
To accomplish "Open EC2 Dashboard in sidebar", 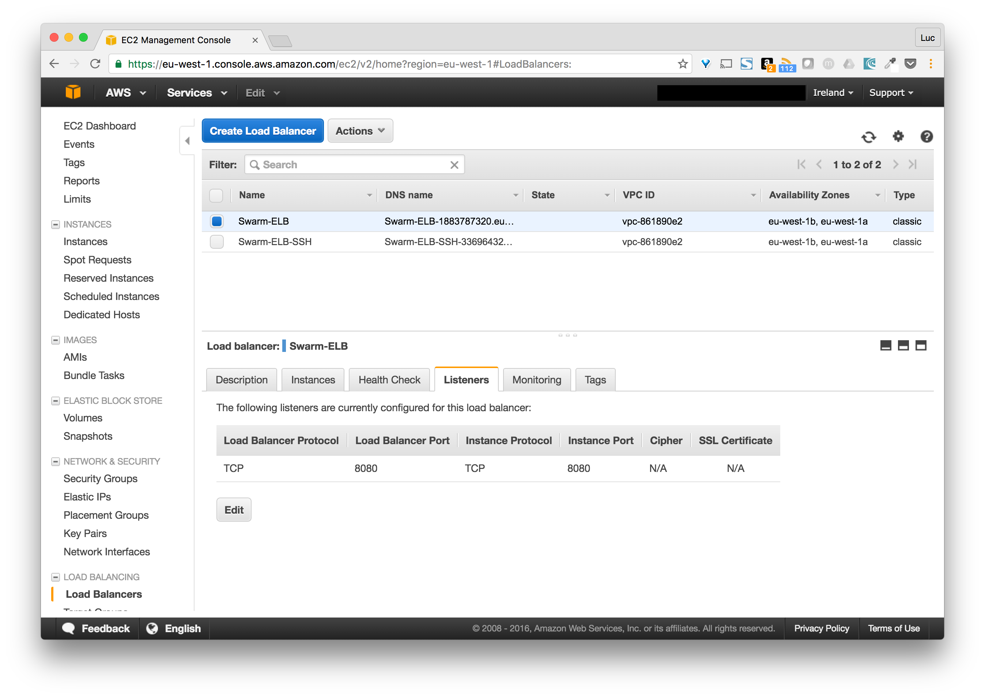I will (x=100, y=126).
